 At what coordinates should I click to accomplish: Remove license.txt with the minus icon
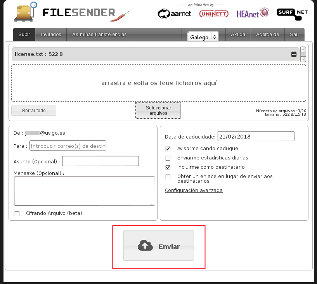pyautogui.click(x=294, y=54)
